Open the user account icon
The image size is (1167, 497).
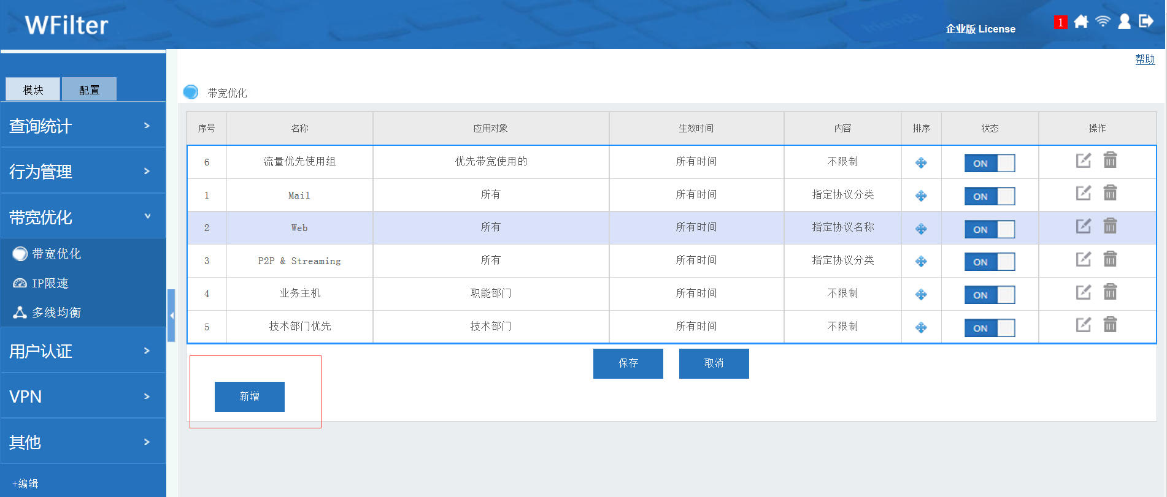click(1124, 22)
